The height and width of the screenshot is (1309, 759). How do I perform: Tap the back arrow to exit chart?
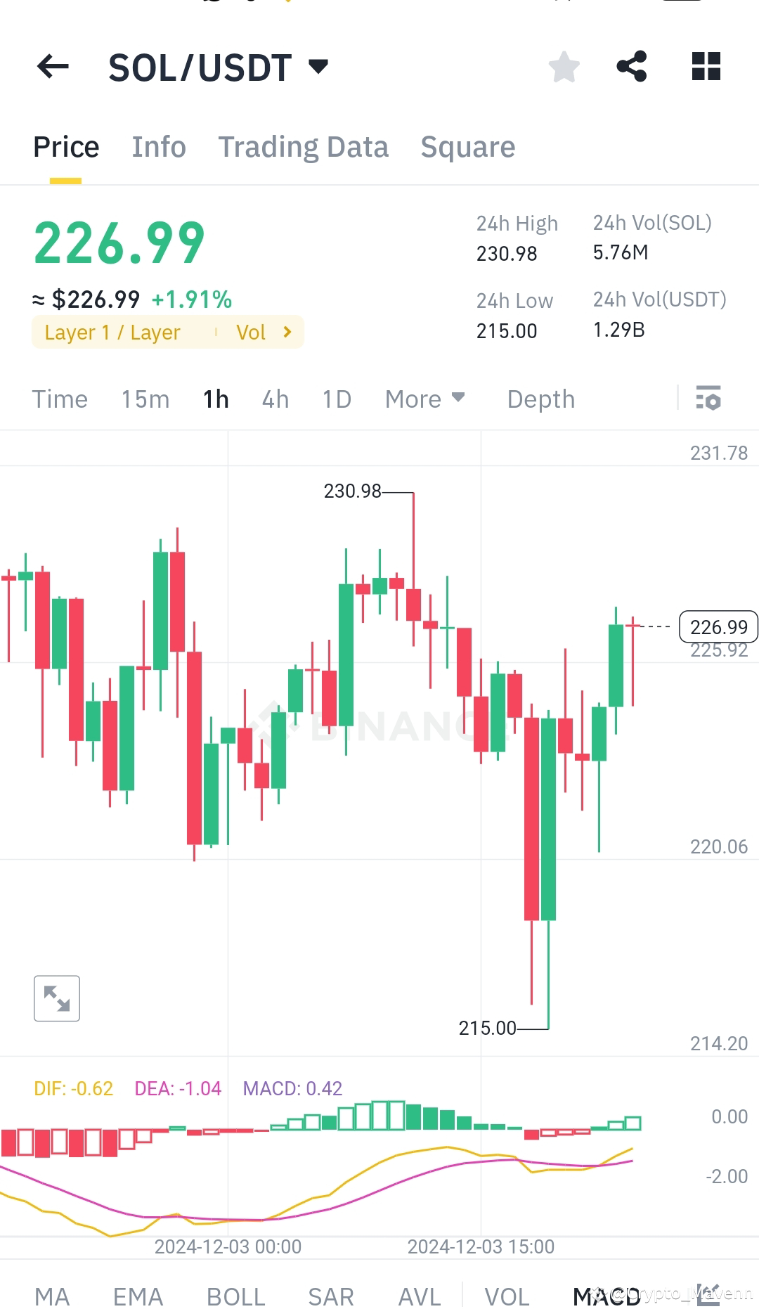point(52,66)
